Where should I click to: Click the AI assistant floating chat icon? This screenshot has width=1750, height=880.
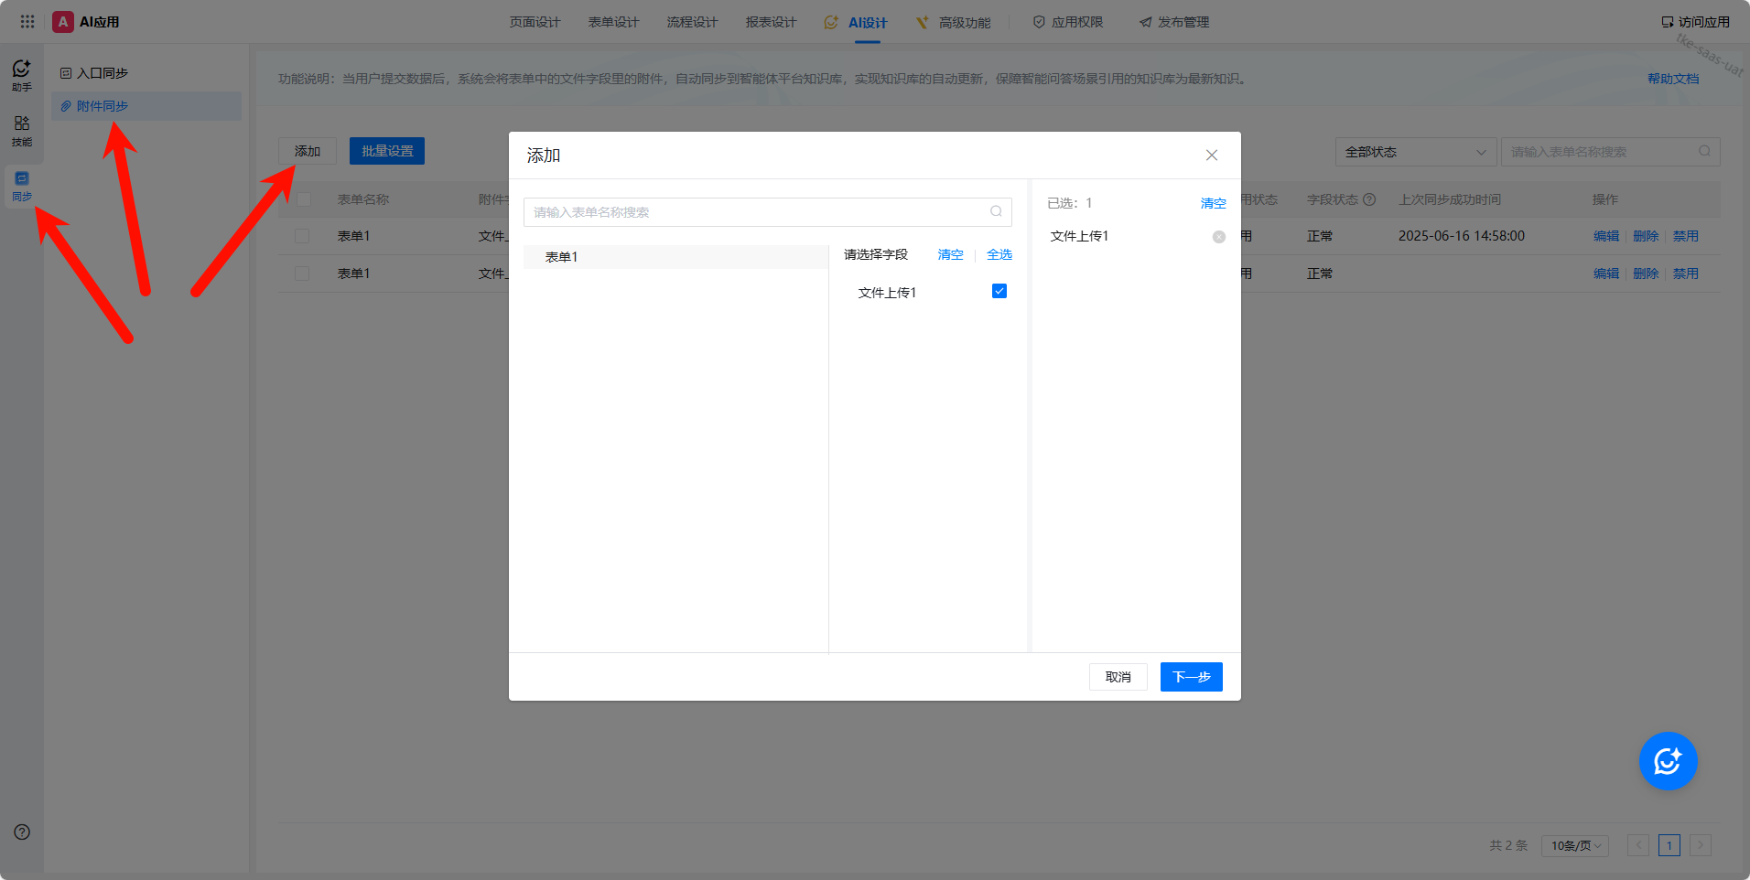(x=1668, y=761)
